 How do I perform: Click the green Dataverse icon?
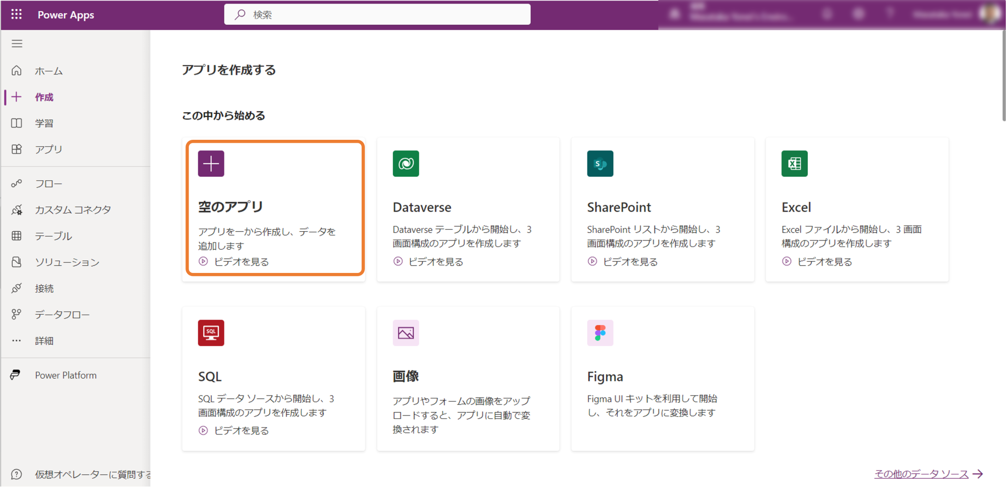405,164
